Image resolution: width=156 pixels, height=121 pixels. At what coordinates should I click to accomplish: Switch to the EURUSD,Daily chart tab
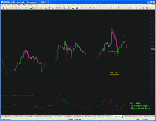tap(137, 117)
